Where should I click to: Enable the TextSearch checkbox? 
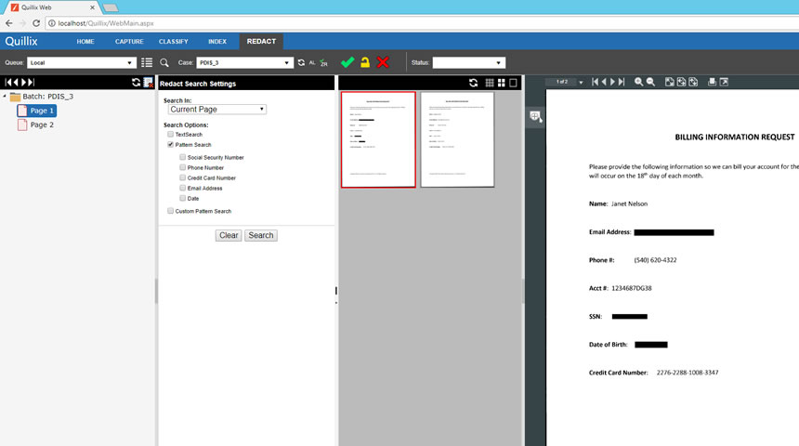pyautogui.click(x=170, y=135)
